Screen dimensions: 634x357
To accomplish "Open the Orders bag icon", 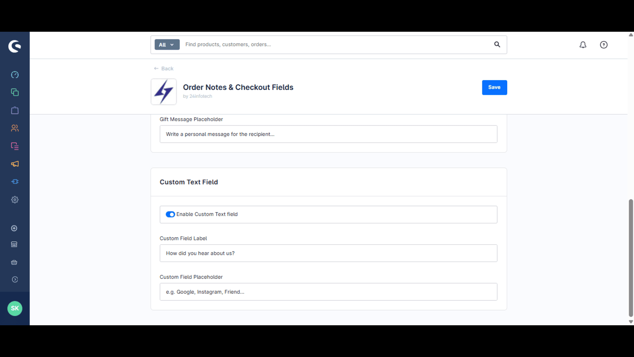I will coord(15,110).
